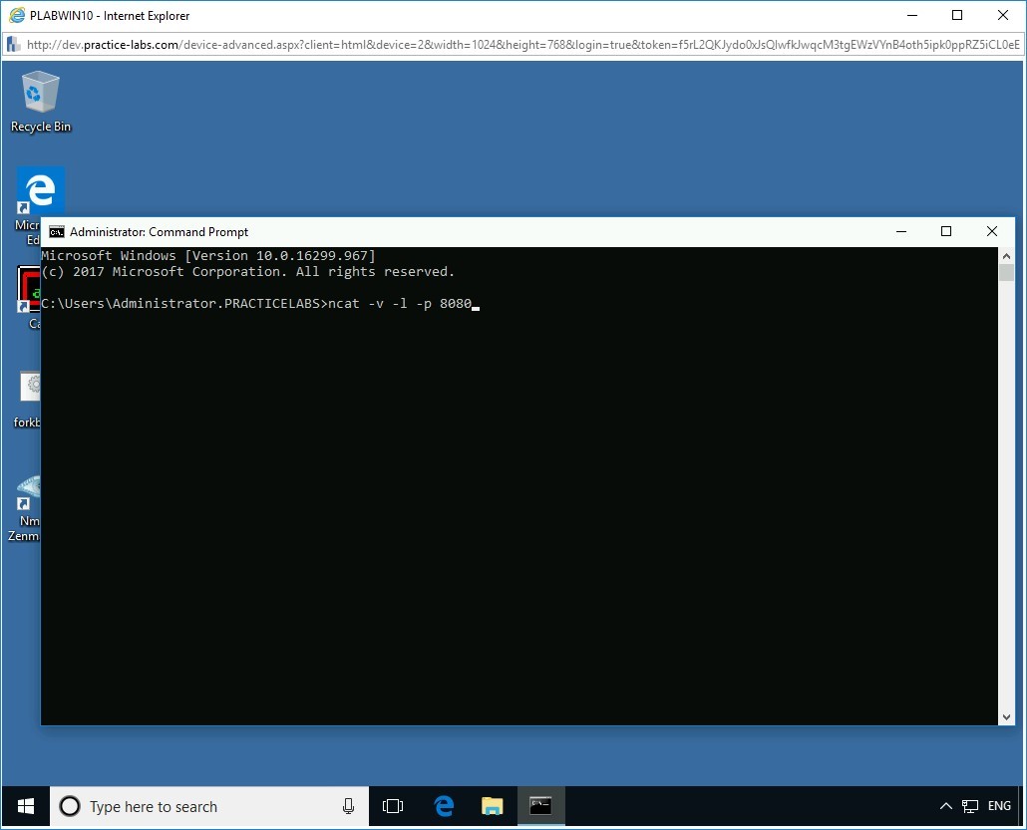1027x830 pixels.
Task: Select the Microsoft Edge taskbar icon
Action: point(443,806)
